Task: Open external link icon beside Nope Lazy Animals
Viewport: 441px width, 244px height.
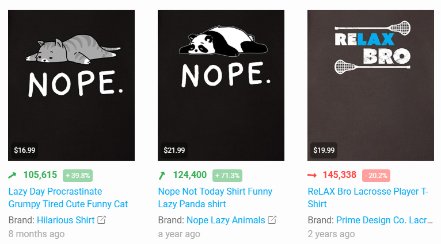Action: coord(272,220)
